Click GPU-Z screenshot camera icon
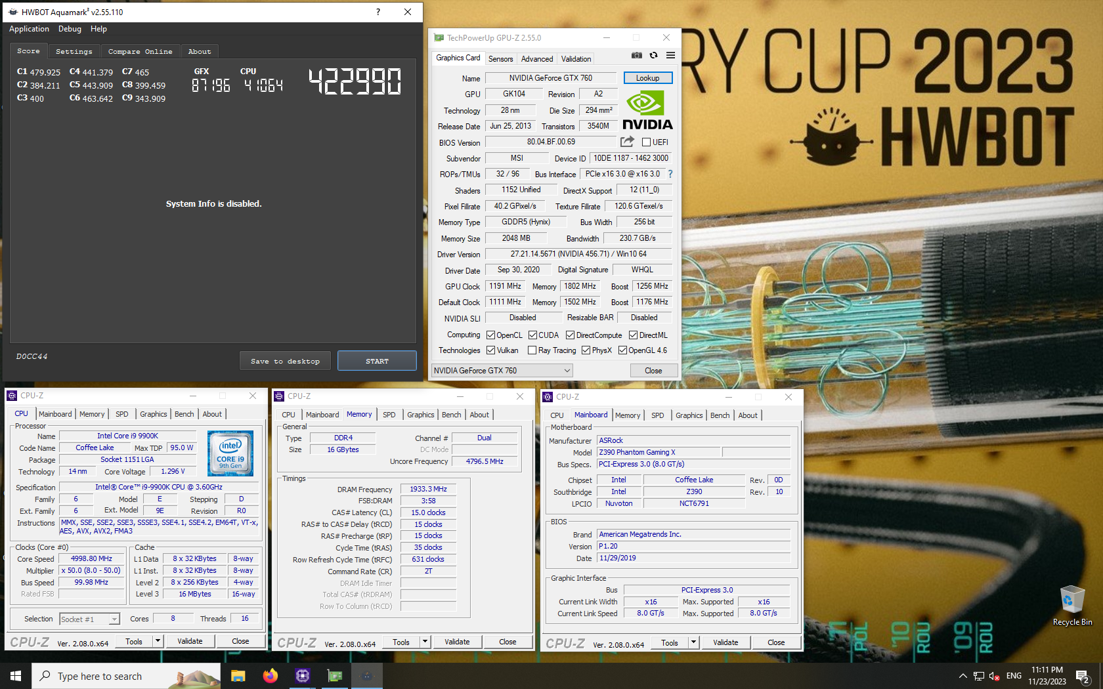 637,55
